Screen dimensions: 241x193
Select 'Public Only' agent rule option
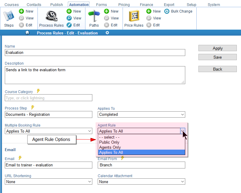(x=141, y=142)
